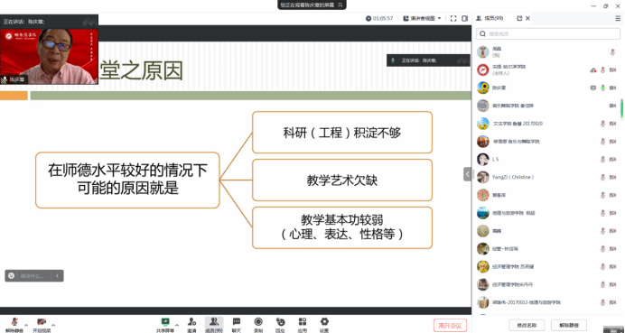This screenshot has height=333, width=625.
Task: Open the green Share Screen icon
Action: tap(165, 324)
